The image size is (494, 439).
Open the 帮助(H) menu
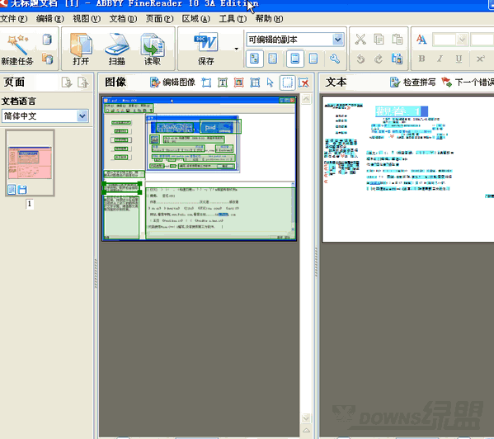[270, 19]
